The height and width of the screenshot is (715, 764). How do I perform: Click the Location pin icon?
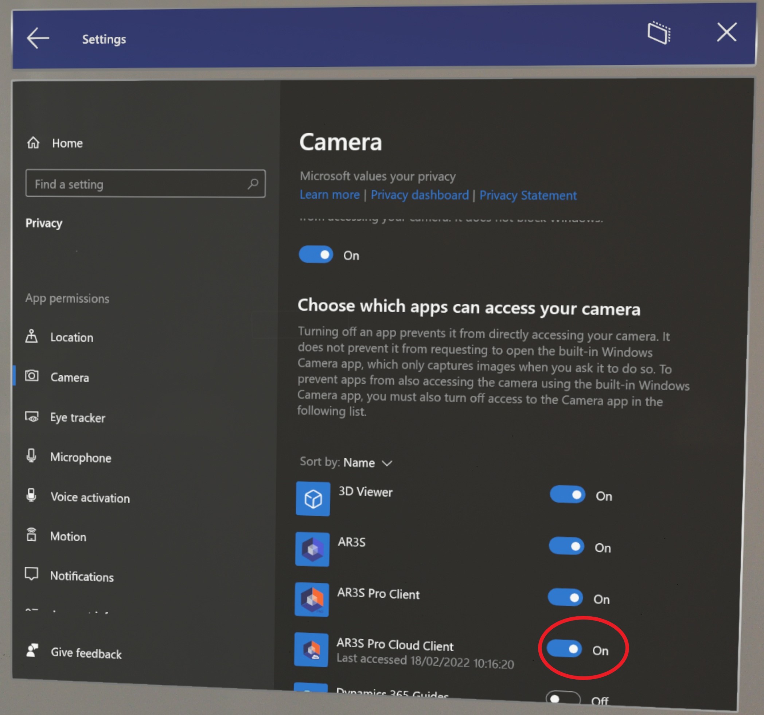(x=31, y=336)
